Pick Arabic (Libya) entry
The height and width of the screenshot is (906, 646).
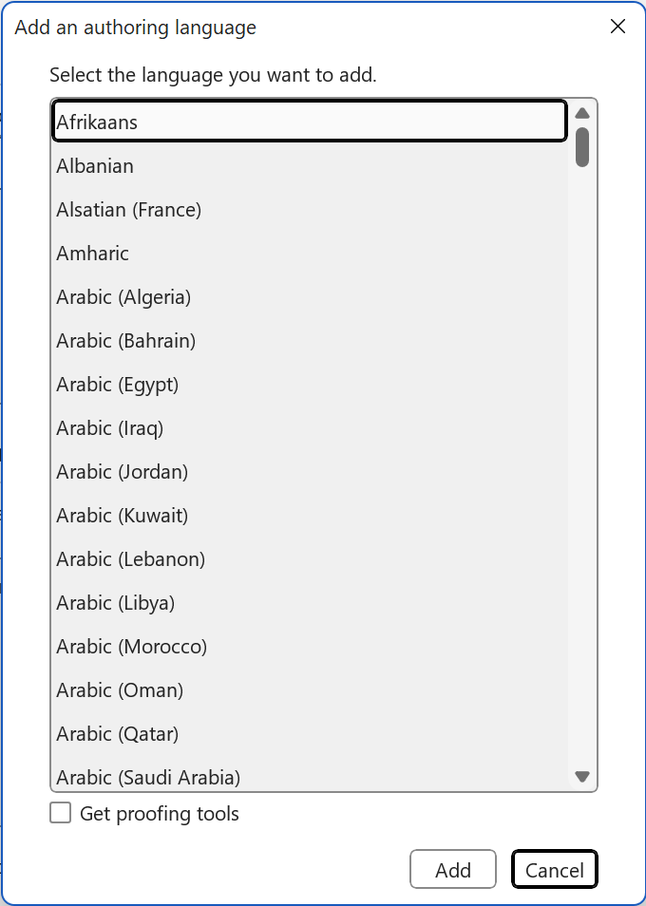click(x=310, y=603)
